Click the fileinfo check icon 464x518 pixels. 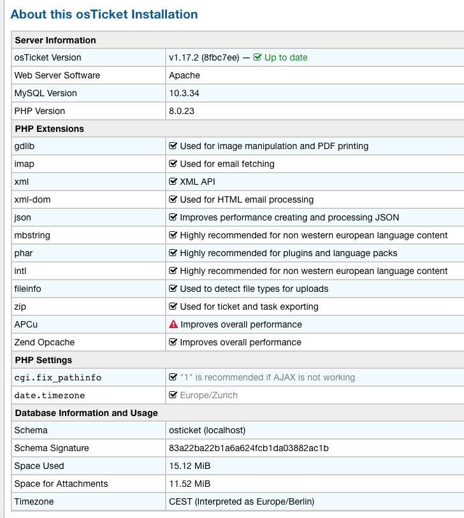point(173,289)
